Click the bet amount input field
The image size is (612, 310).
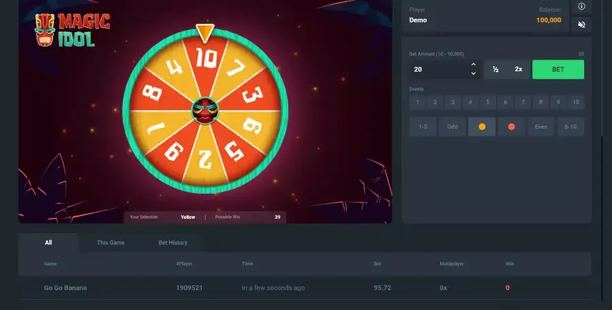pyautogui.click(x=437, y=69)
